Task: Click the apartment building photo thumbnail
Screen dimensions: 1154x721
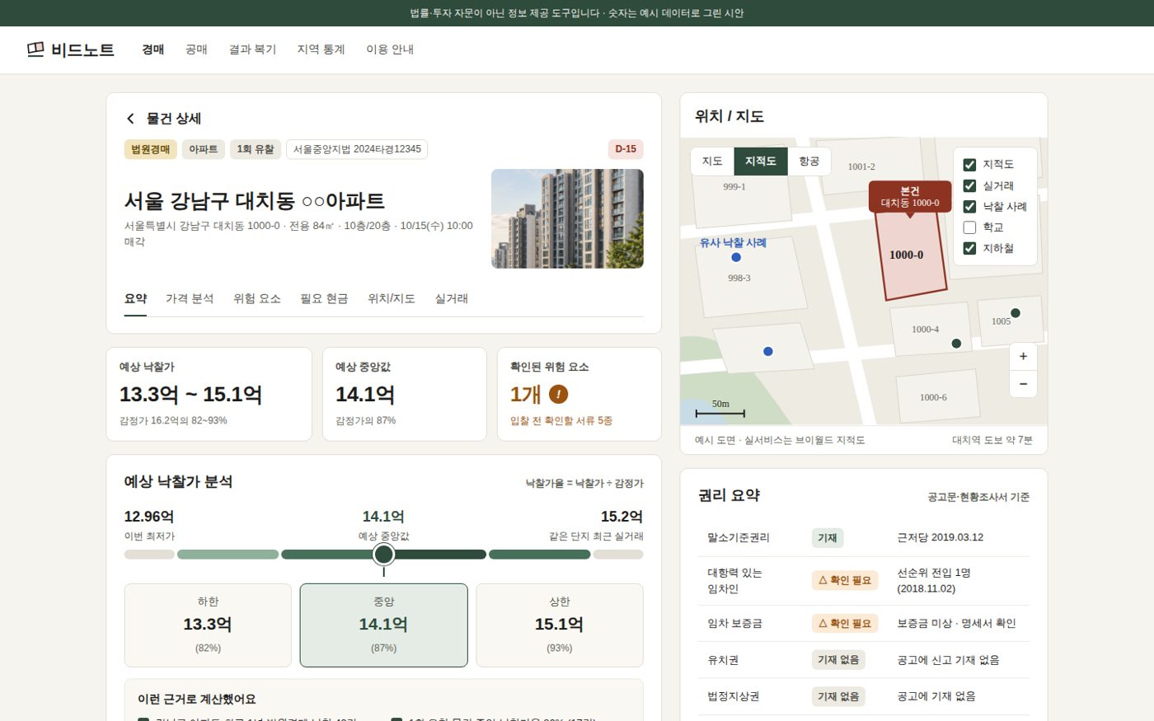Action: click(x=567, y=218)
